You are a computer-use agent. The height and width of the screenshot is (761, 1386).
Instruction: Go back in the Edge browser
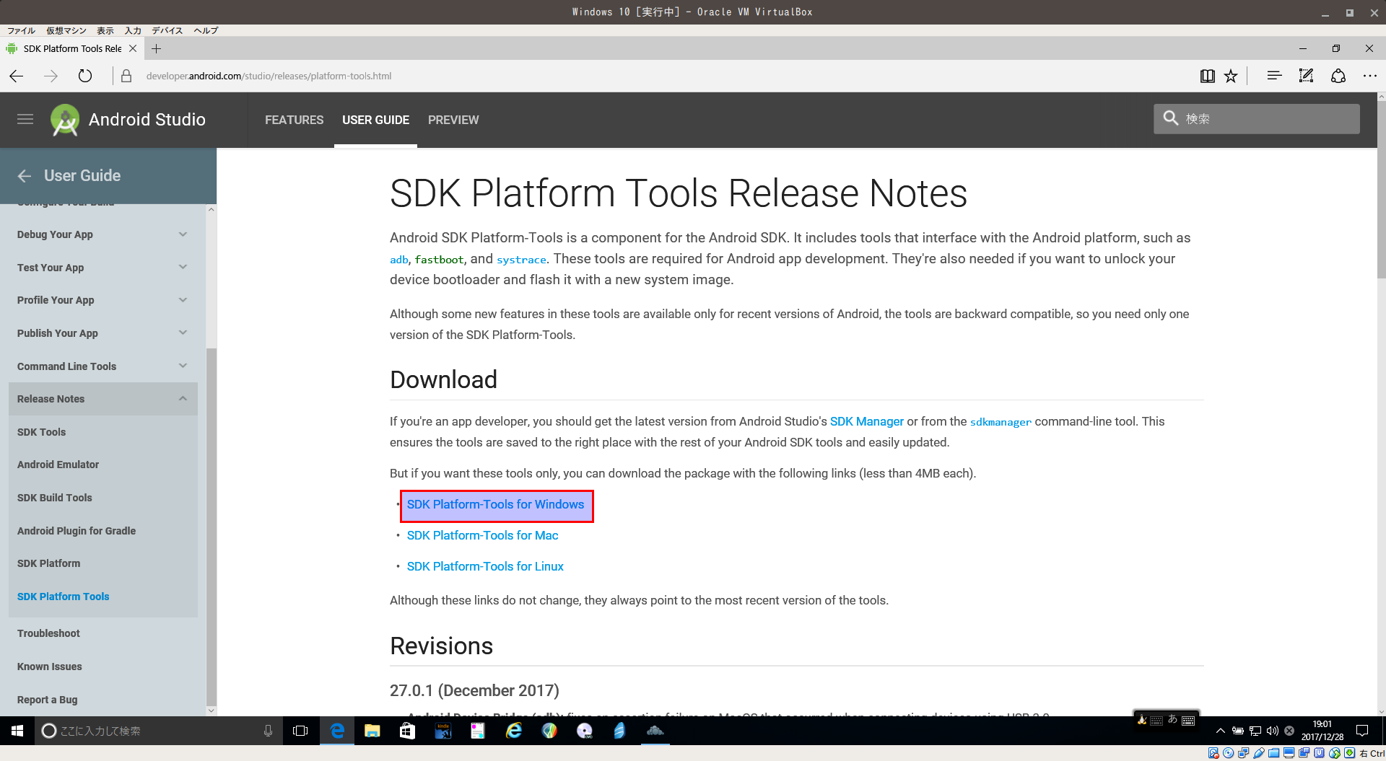pos(17,76)
